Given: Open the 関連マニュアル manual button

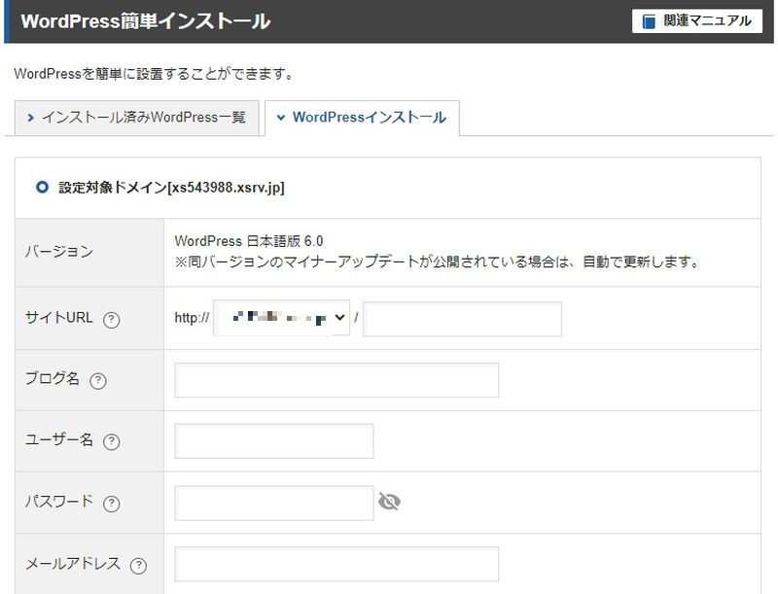Looking at the screenshot, I should tap(696, 20).
